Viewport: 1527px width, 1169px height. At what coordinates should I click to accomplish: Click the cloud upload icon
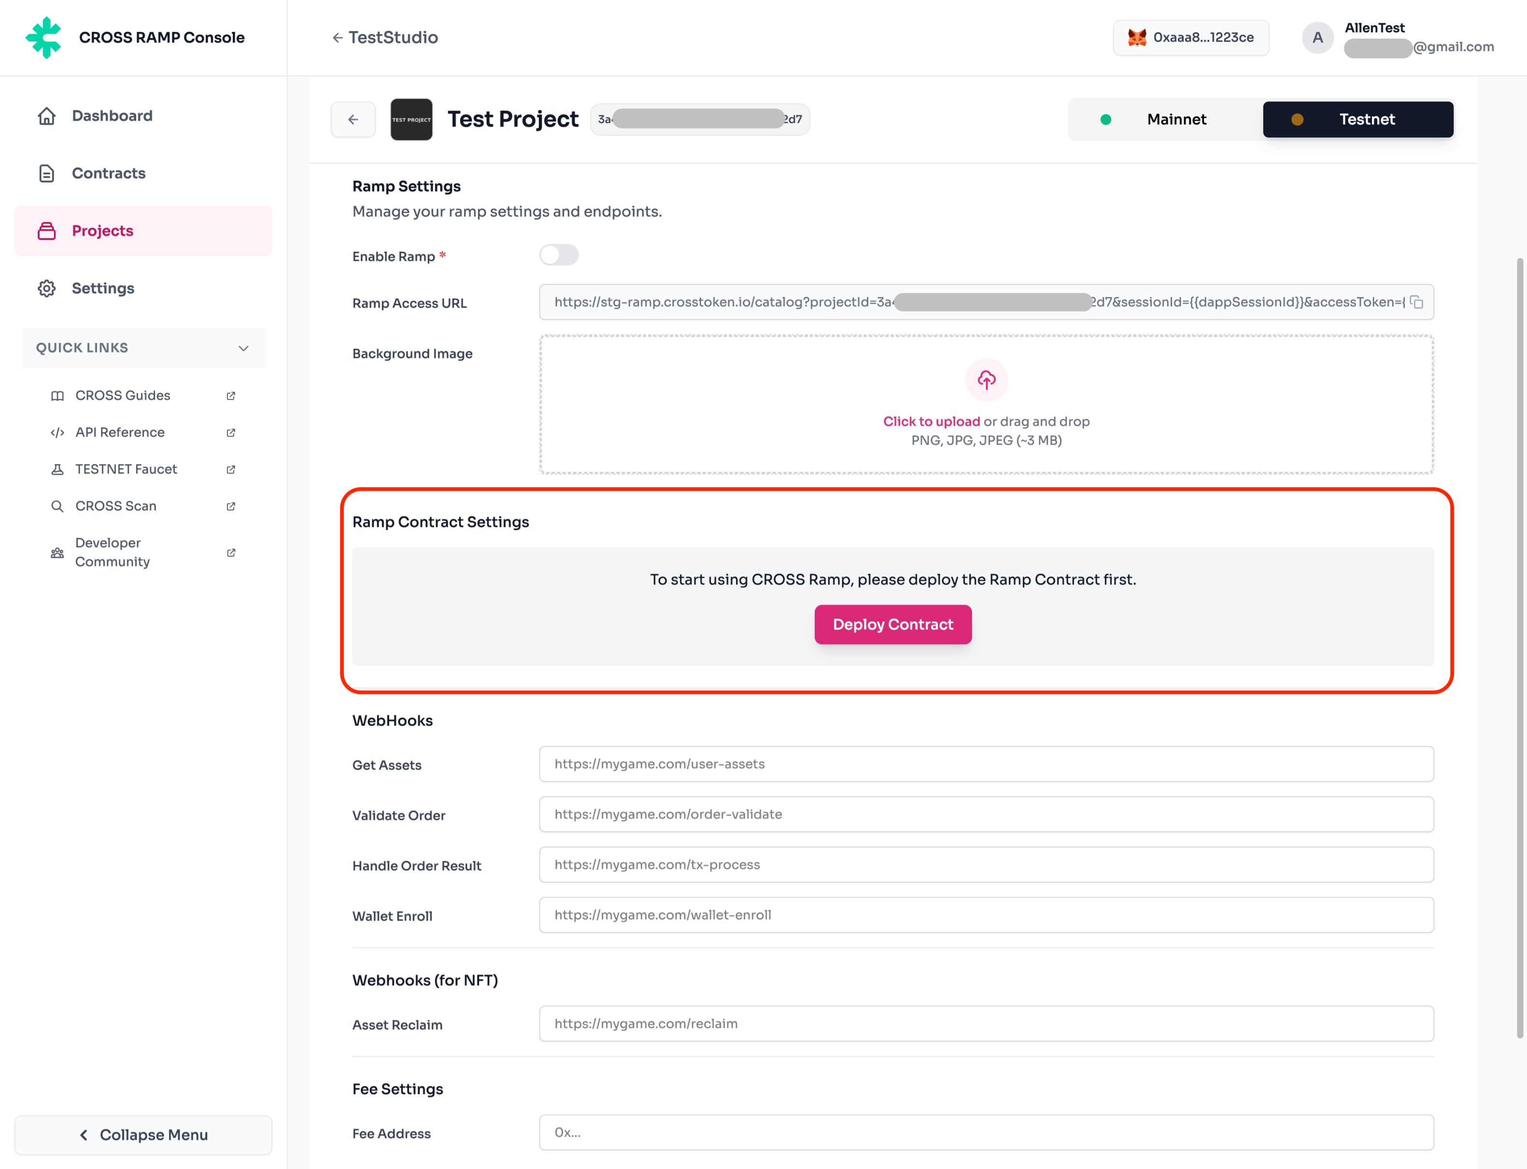pyautogui.click(x=986, y=380)
